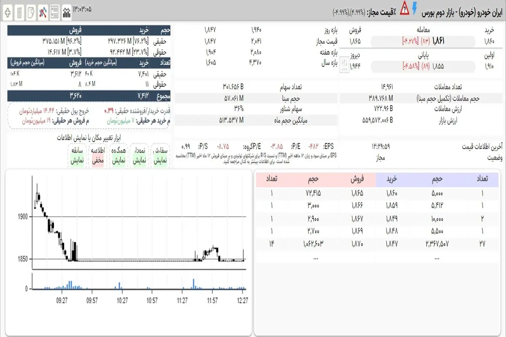Click the volume bar chart below the price chart
The image size is (506, 337).
pos(140,281)
